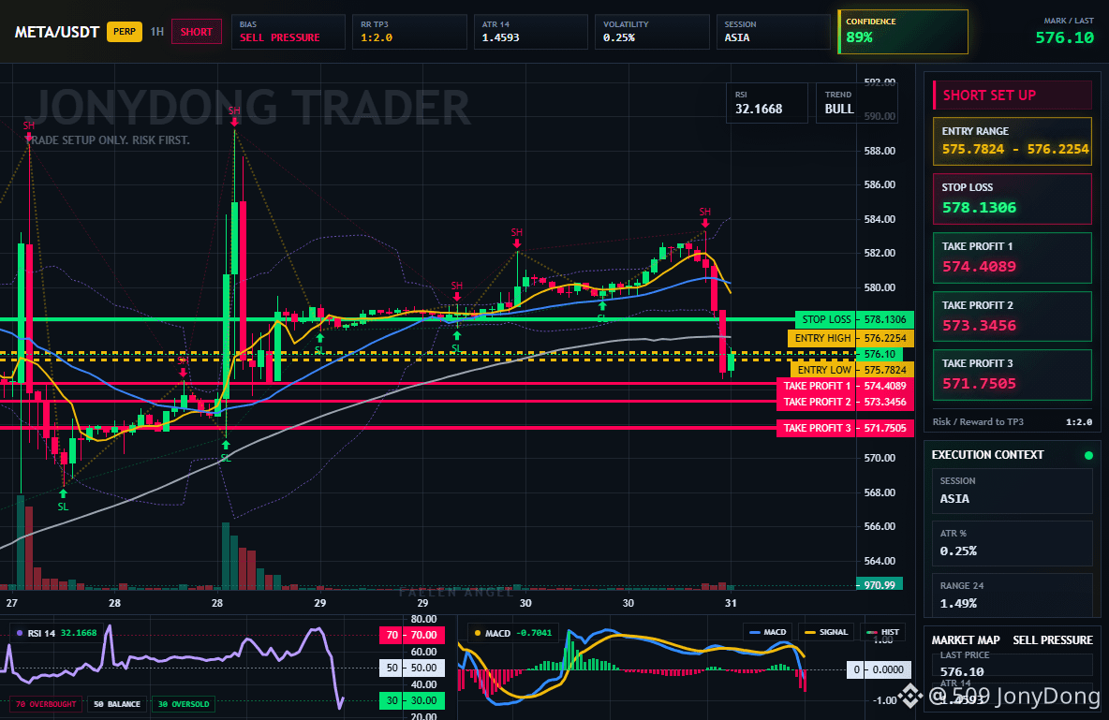
Task: Click the MACD 0 / 0.0000 zero-line tag
Action: (x=879, y=669)
